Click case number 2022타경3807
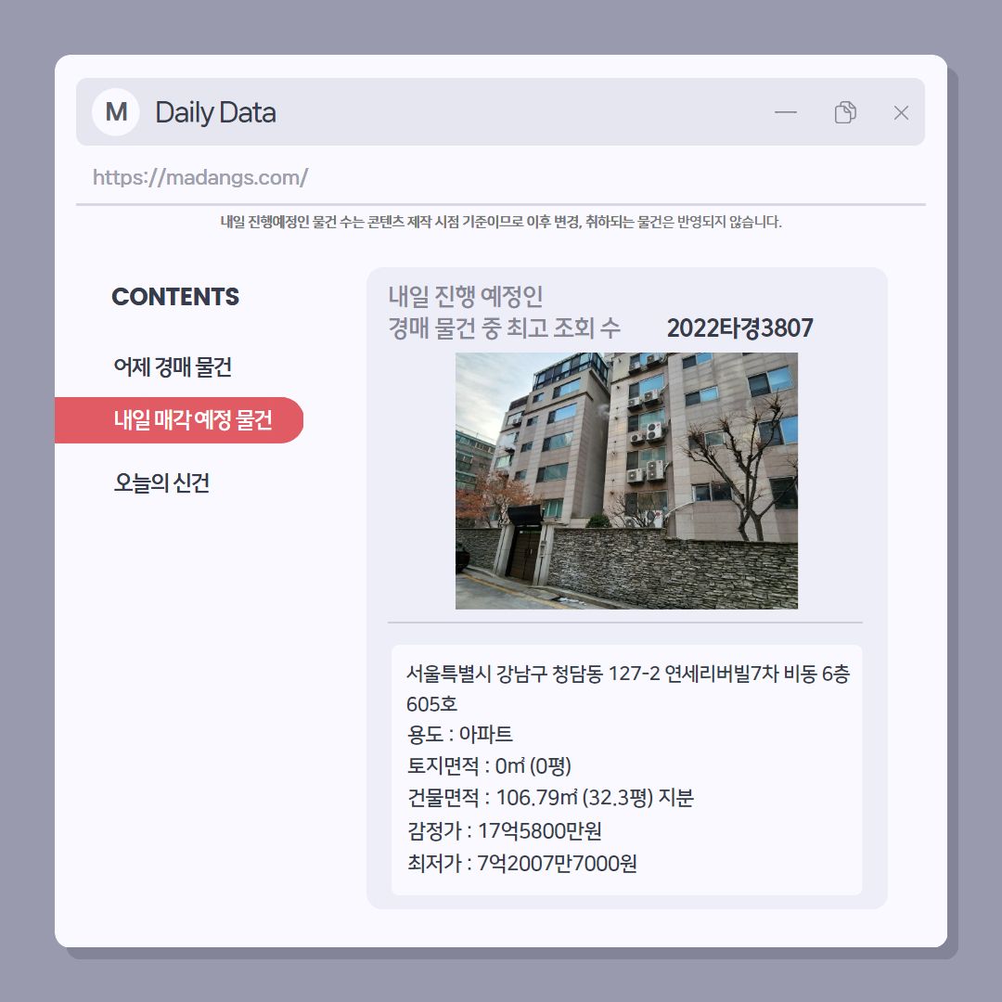The image size is (1002, 1002). [740, 328]
